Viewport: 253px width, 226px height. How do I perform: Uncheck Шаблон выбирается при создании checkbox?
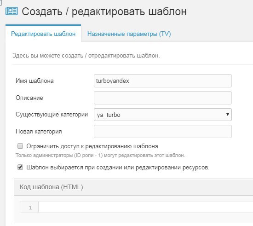point(20,167)
